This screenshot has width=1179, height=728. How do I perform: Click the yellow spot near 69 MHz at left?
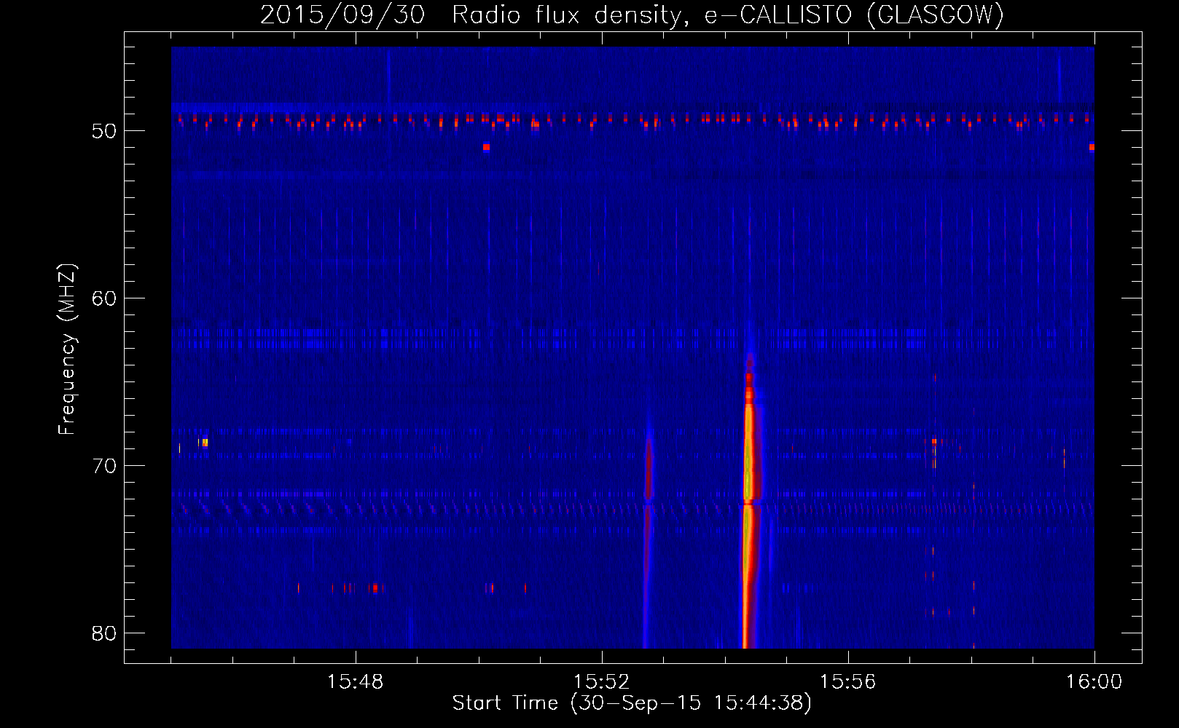(x=205, y=442)
